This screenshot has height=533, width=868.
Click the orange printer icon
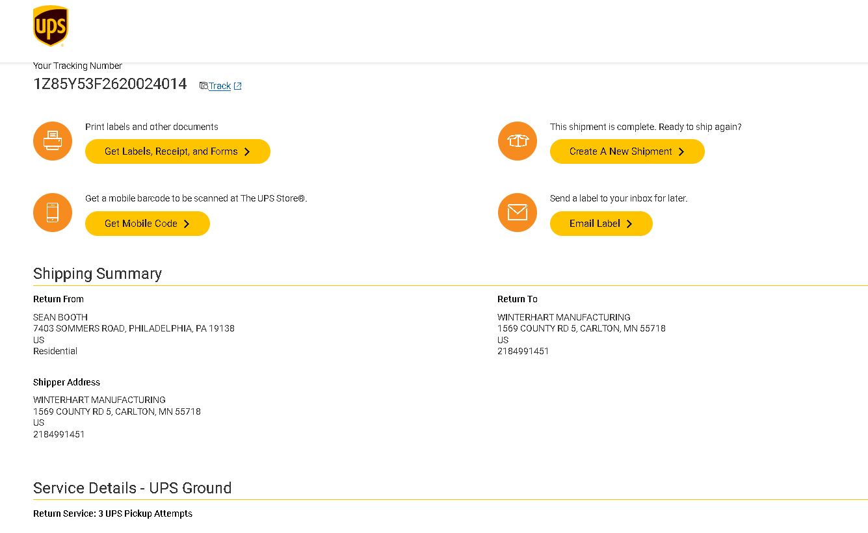(53, 141)
